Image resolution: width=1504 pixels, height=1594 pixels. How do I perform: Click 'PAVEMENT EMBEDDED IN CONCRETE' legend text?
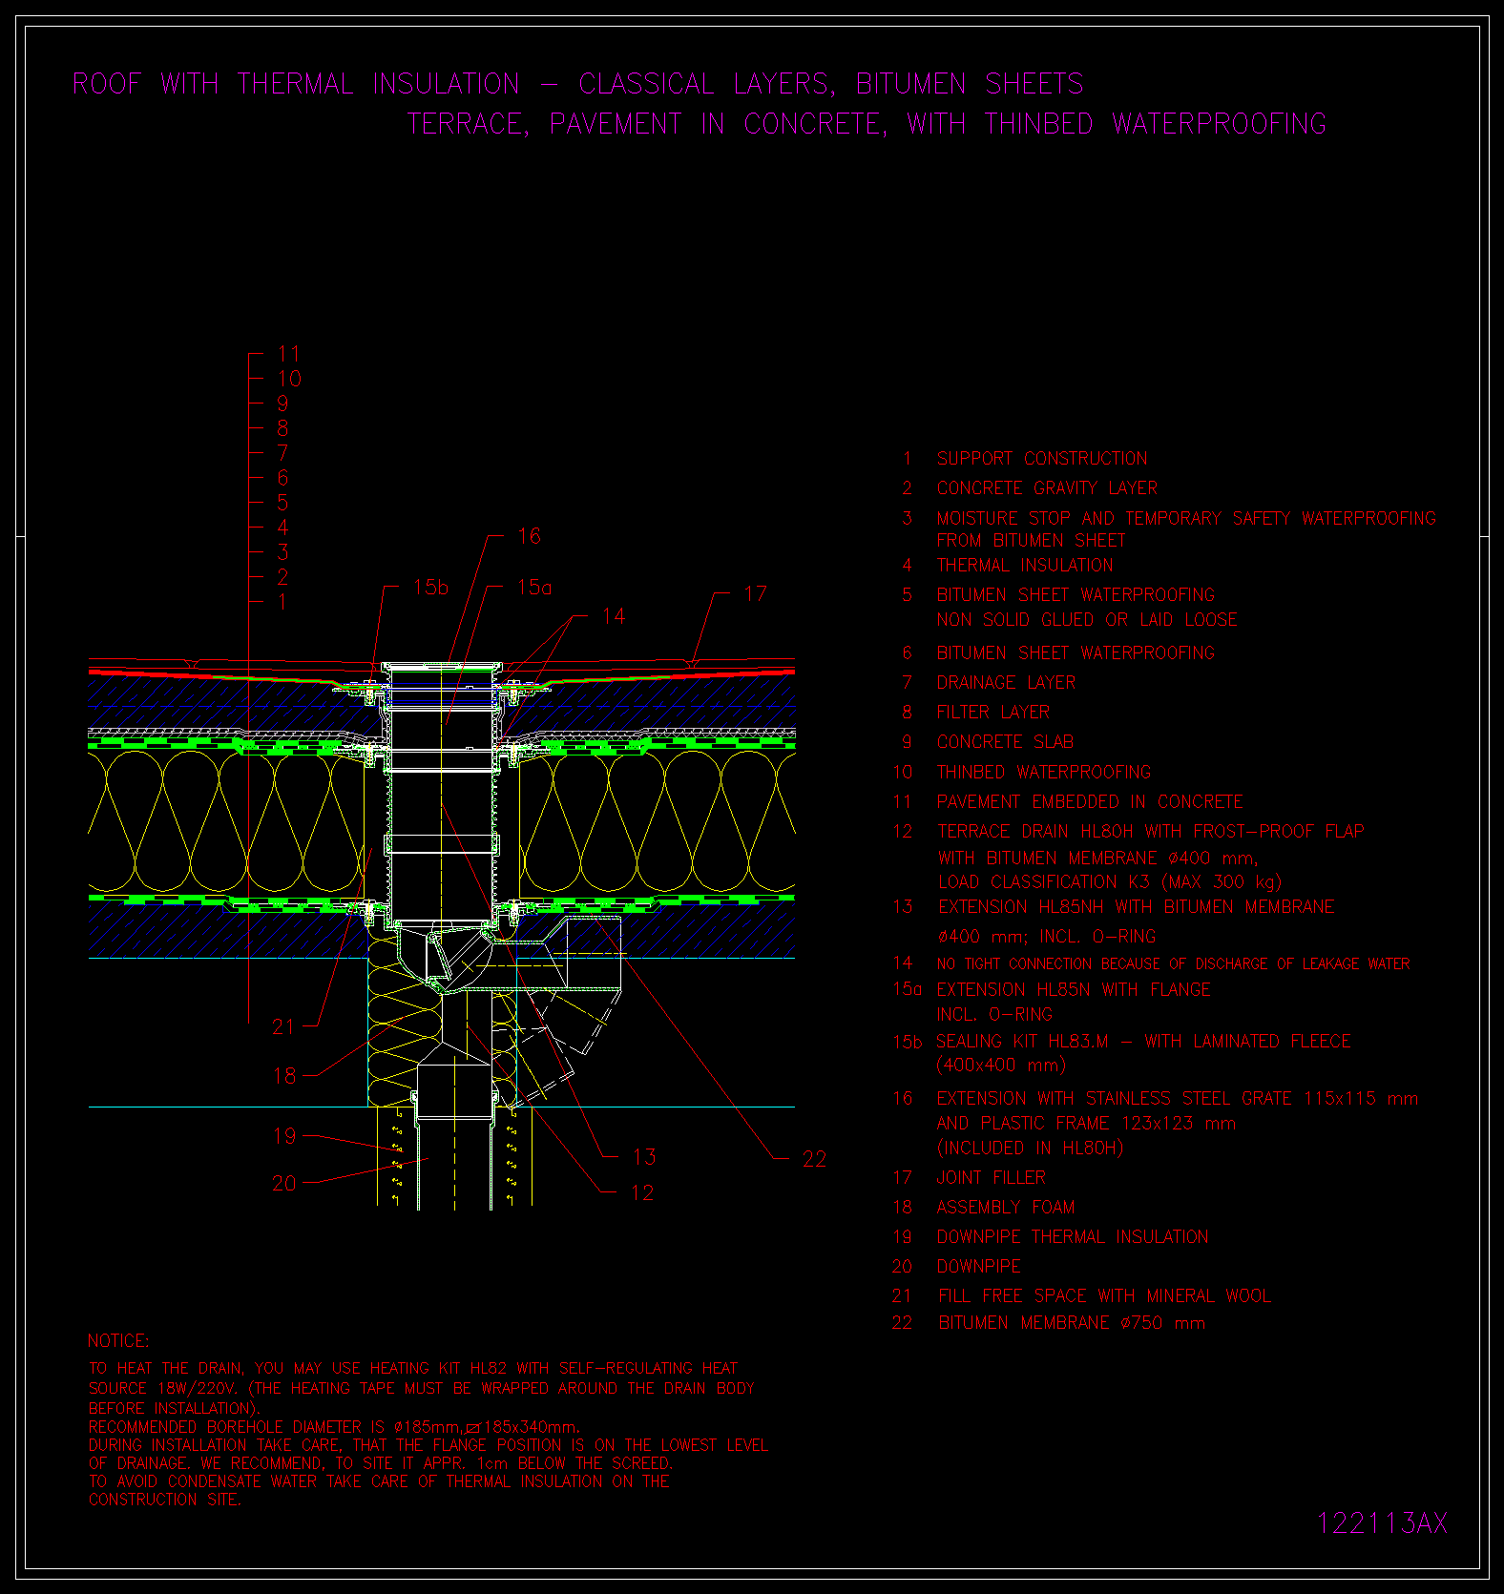[1090, 802]
